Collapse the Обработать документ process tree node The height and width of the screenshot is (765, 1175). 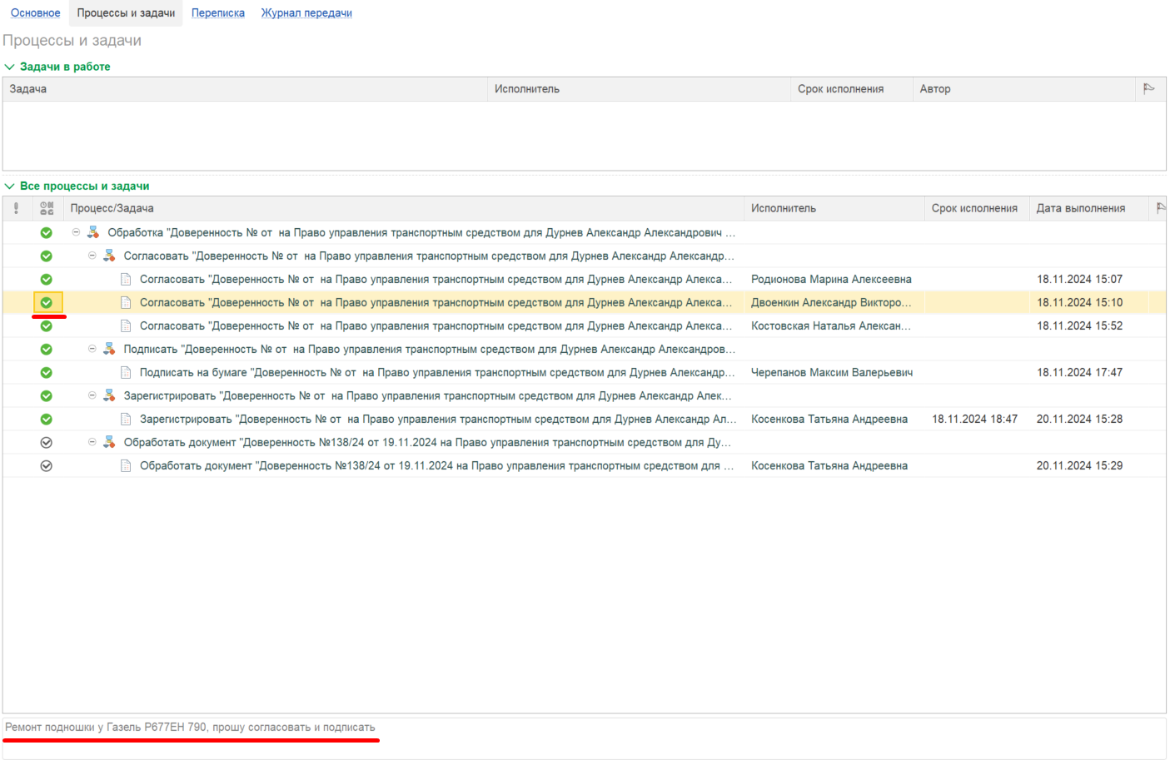click(x=92, y=442)
